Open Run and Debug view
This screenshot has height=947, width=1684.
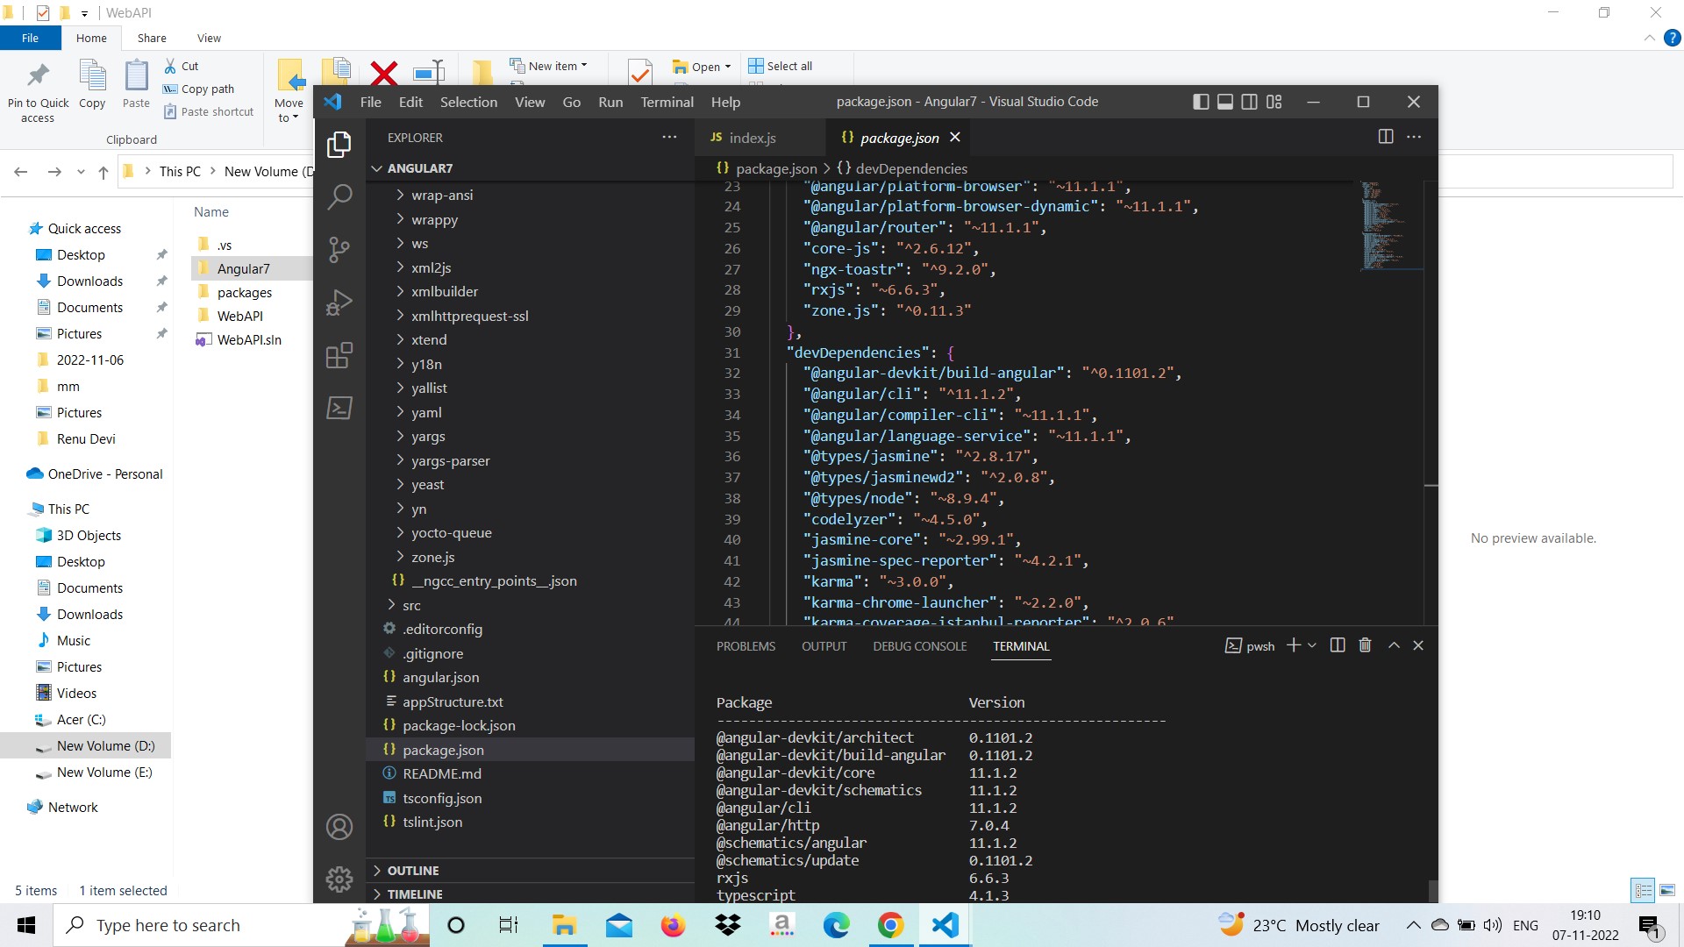tap(339, 303)
